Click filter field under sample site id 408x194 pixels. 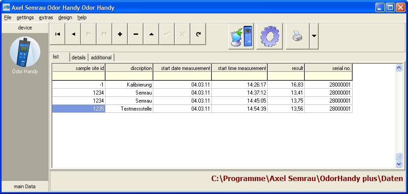coord(79,76)
